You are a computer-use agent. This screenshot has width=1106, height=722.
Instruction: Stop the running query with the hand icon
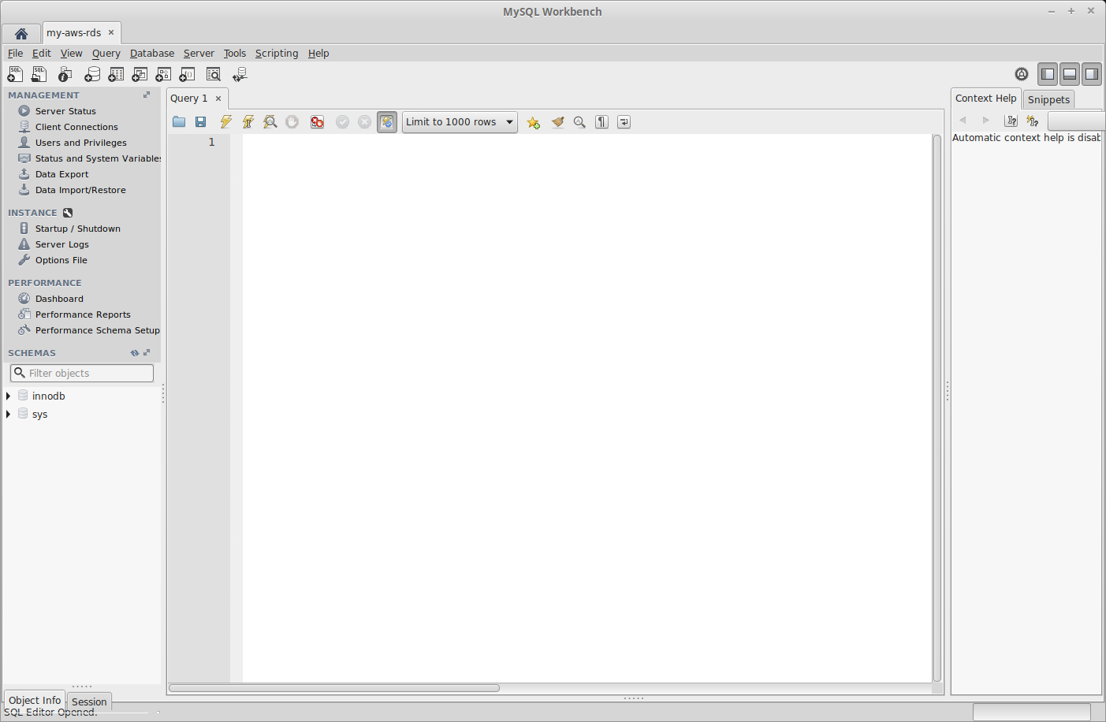(x=292, y=122)
